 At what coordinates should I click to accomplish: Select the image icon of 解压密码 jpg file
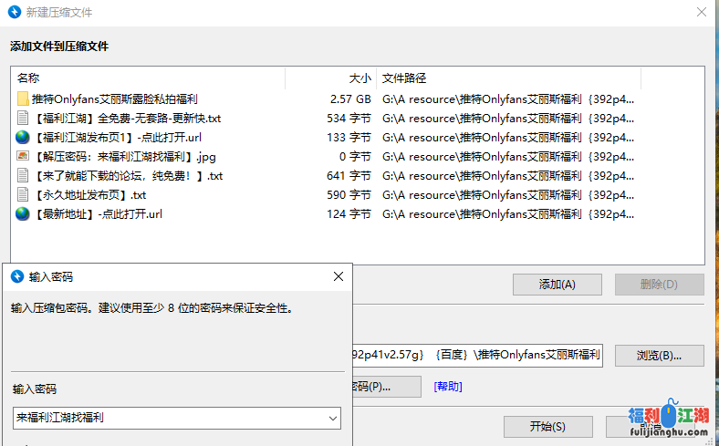[x=23, y=156]
